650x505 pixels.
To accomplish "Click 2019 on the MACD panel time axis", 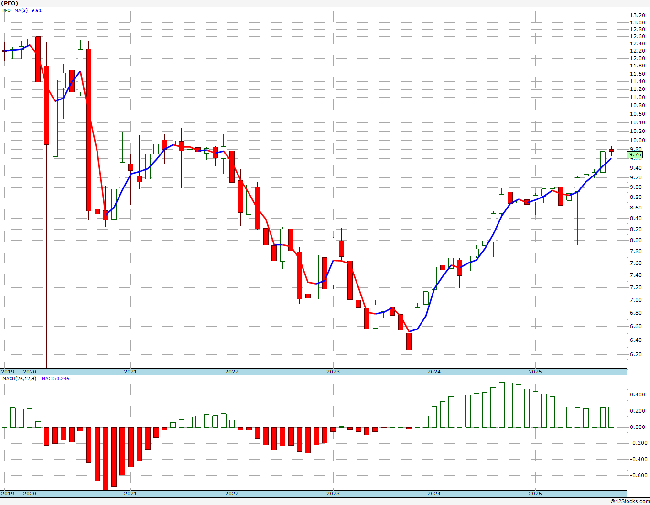I will [7, 494].
